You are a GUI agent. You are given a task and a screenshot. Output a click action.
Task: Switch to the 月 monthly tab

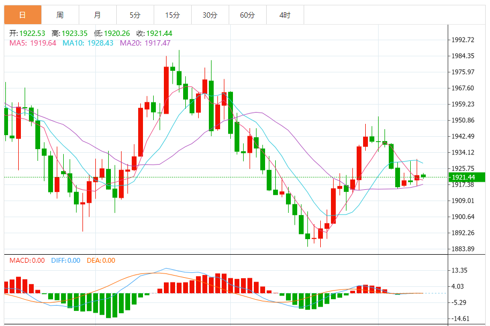[x=97, y=14]
